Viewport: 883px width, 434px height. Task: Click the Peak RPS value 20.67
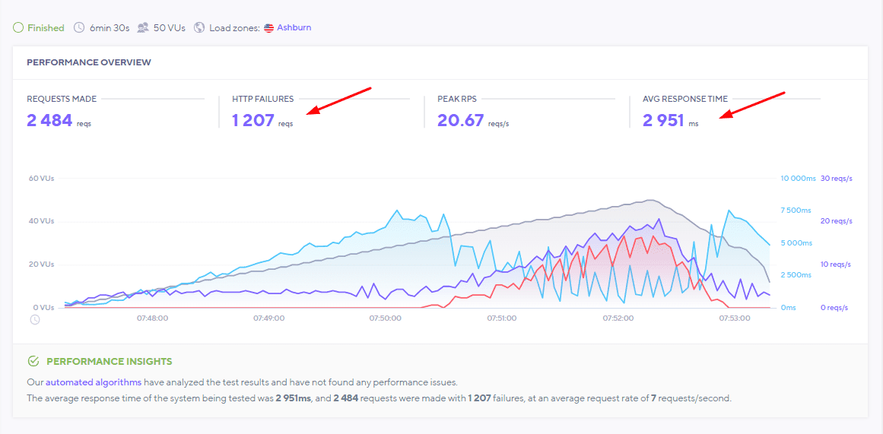(460, 120)
